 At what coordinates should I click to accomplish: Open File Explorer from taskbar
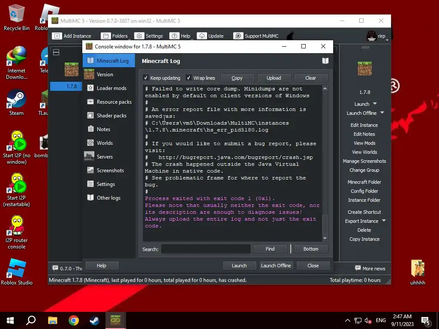pos(52,320)
